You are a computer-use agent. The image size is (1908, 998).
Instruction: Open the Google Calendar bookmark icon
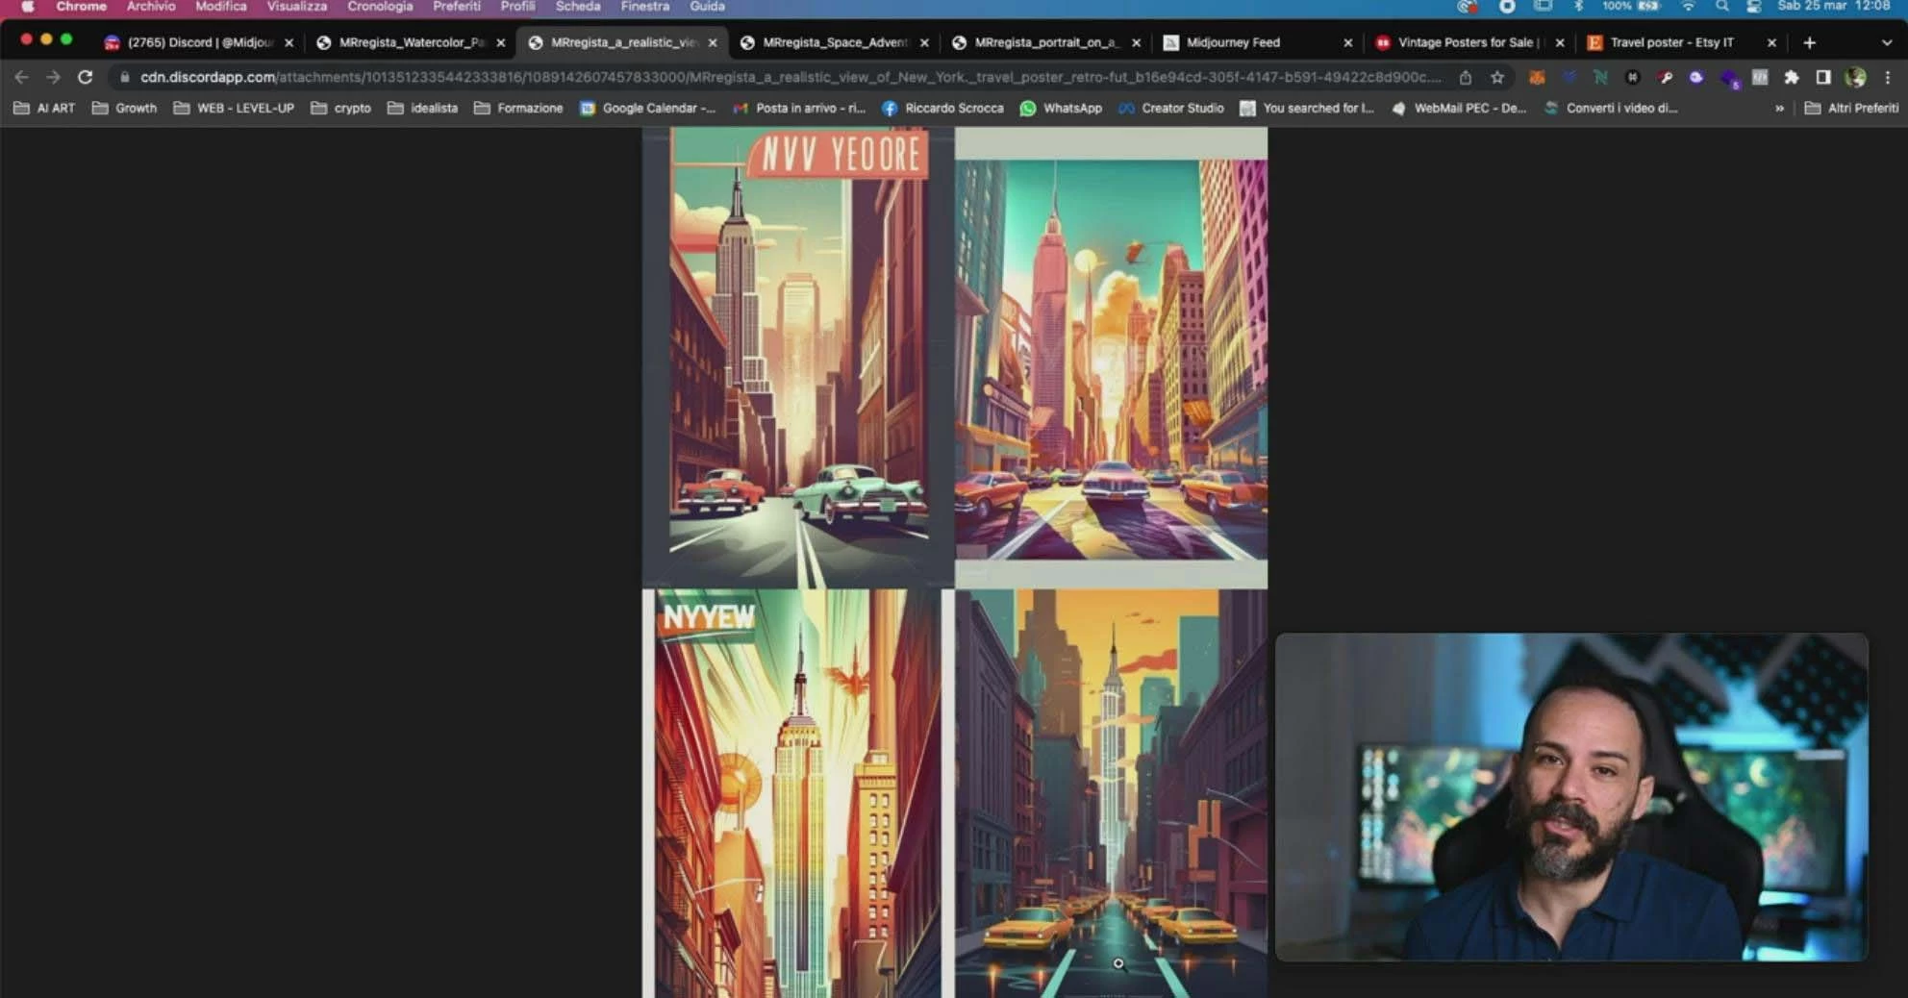[590, 108]
